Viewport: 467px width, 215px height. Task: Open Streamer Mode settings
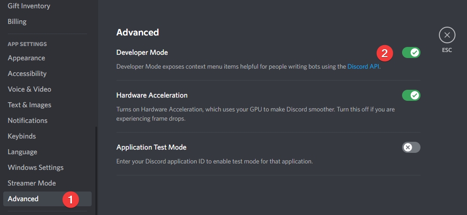tap(32, 183)
